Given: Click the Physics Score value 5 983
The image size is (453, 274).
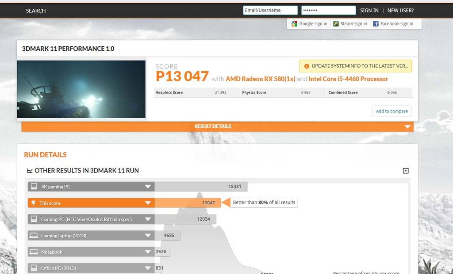Looking at the screenshot, I should coord(306,93).
